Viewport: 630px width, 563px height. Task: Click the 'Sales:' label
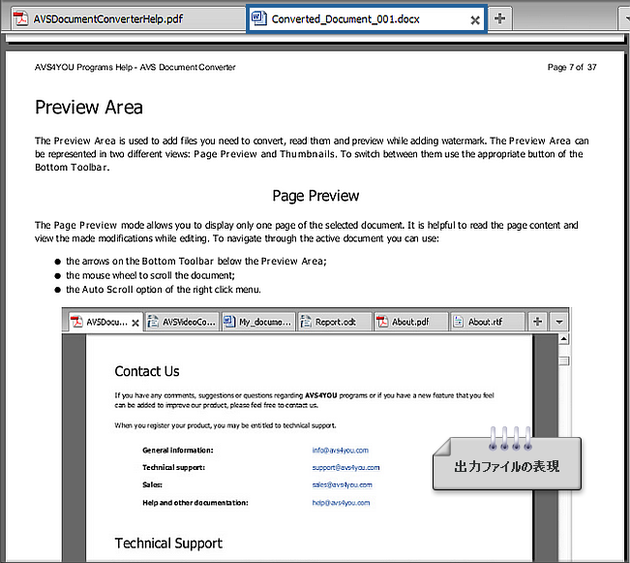tap(152, 485)
